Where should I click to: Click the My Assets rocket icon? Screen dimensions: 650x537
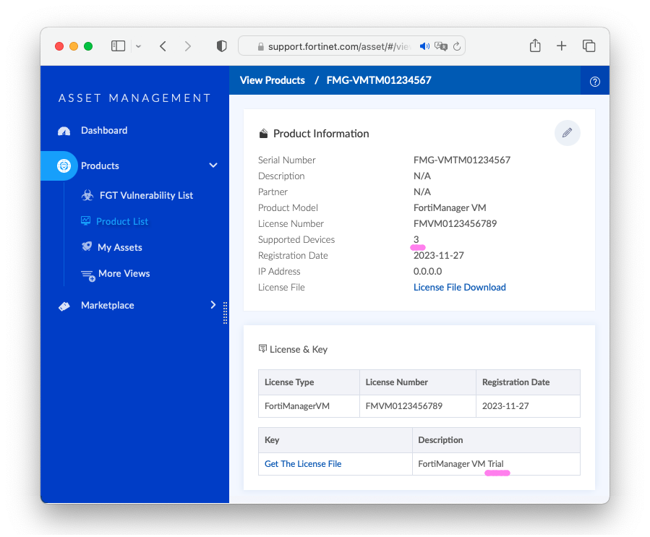(x=87, y=246)
